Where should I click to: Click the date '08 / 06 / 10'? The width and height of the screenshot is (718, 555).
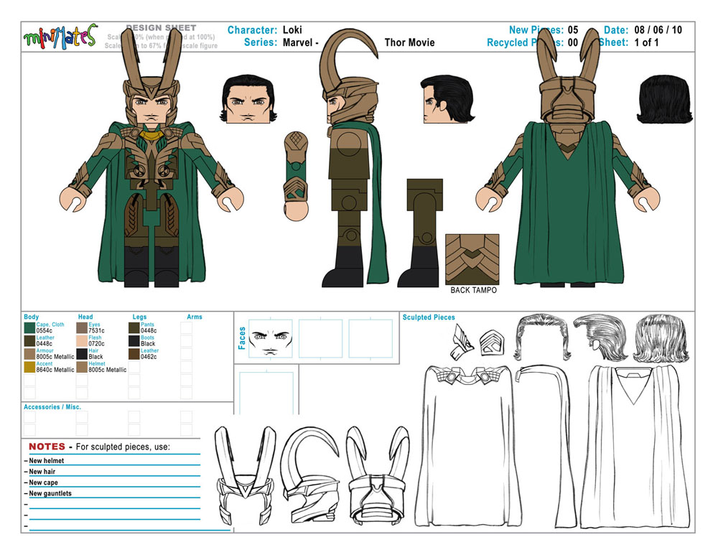pos(658,29)
